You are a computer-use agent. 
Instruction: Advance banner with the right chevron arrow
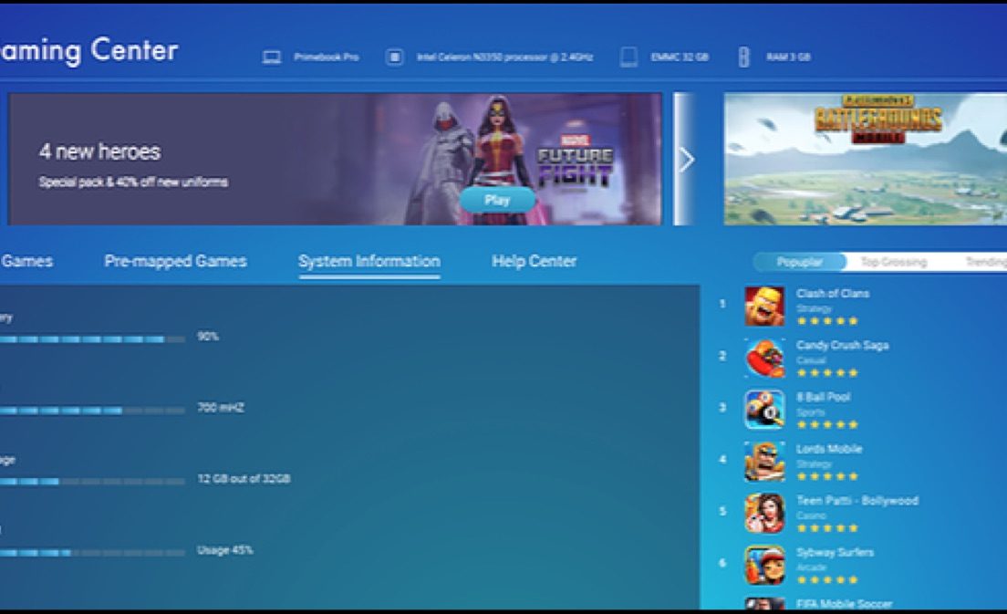686,160
